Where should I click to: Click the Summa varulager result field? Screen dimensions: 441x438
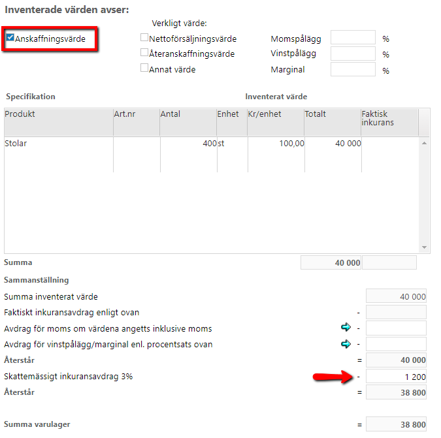396,424
